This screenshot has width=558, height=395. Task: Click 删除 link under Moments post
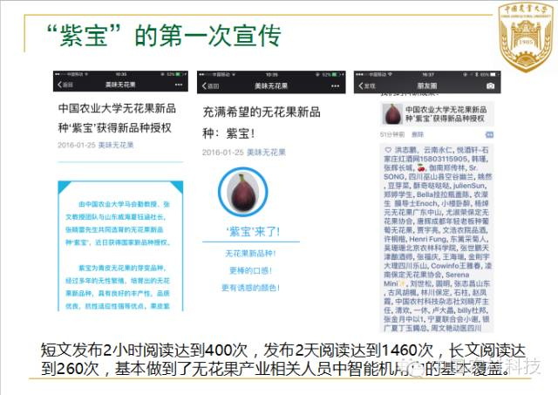418,134
